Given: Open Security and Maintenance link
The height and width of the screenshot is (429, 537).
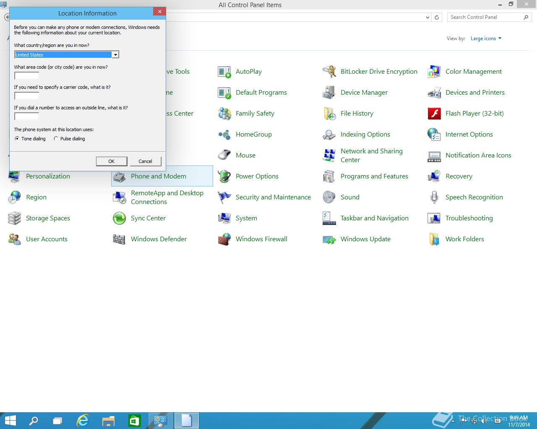Looking at the screenshot, I should coord(273,197).
